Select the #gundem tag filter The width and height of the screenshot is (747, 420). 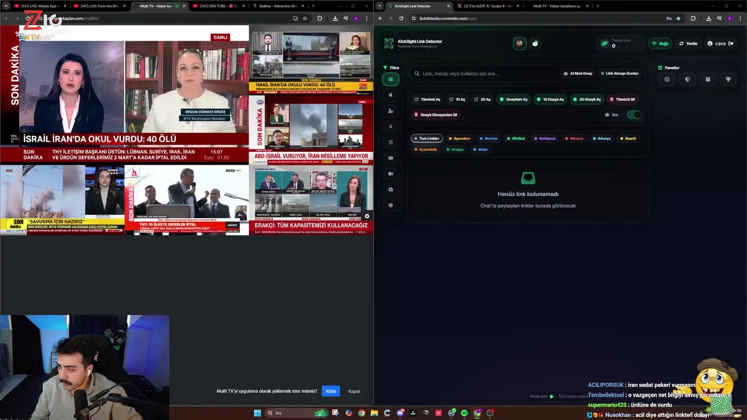[x=459, y=138]
